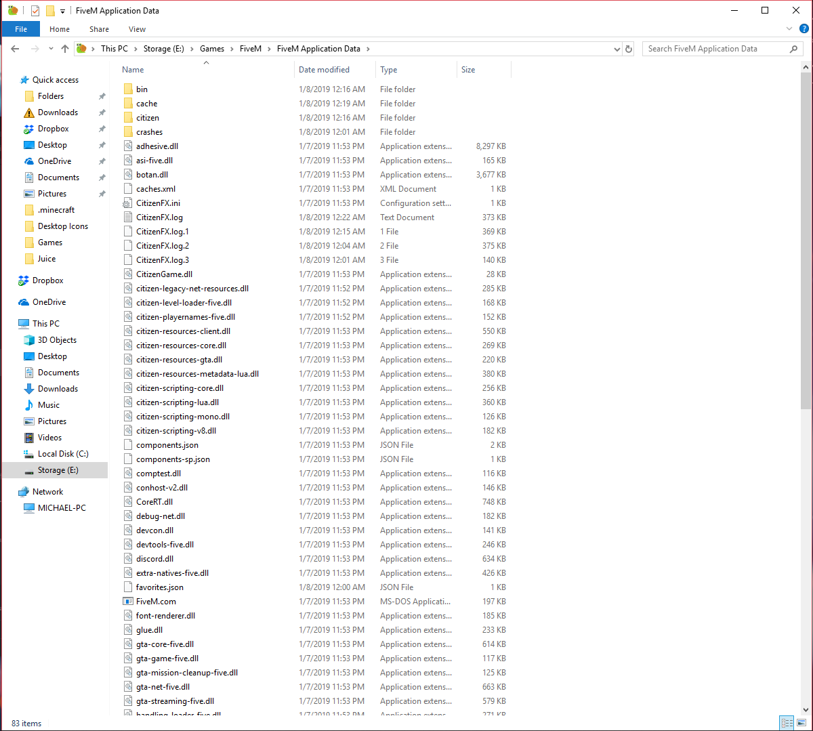Select favorites.json file
The height and width of the screenshot is (731, 813).
160,587
